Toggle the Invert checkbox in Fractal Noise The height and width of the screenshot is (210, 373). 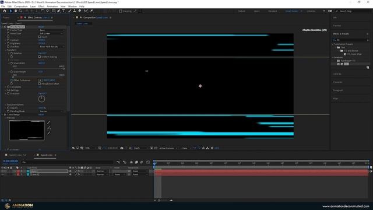coord(40,37)
